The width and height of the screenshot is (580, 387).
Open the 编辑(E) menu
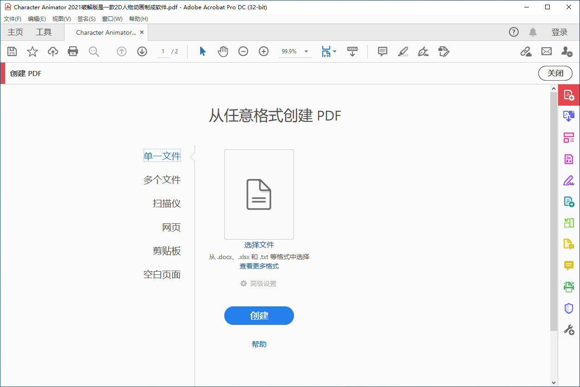[37, 19]
